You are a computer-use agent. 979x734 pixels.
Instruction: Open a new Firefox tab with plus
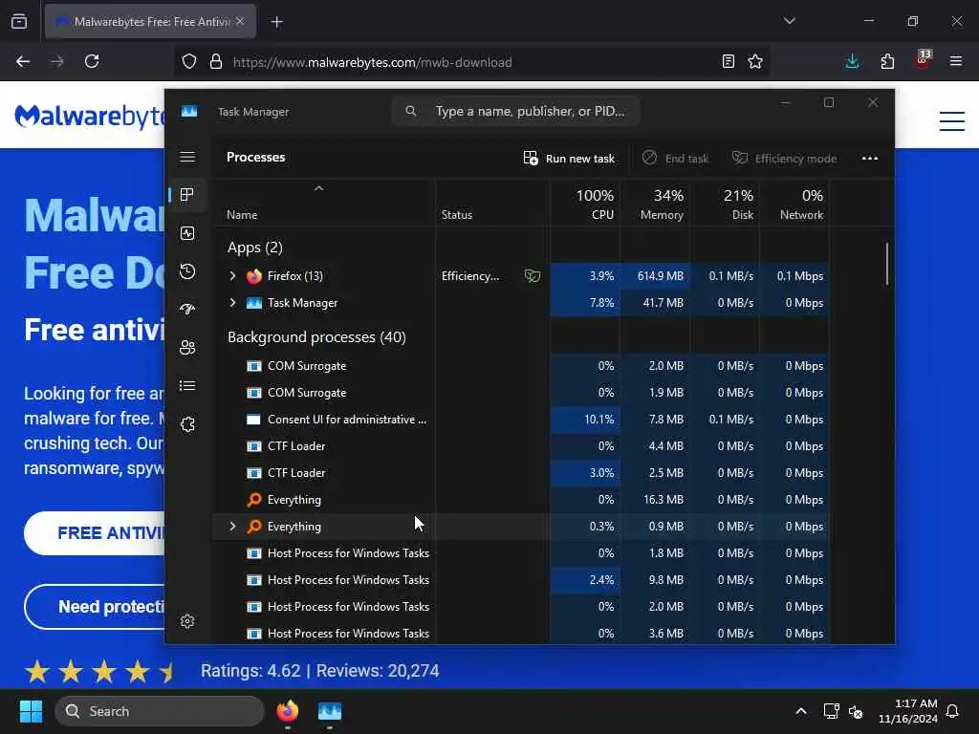coord(276,22)
